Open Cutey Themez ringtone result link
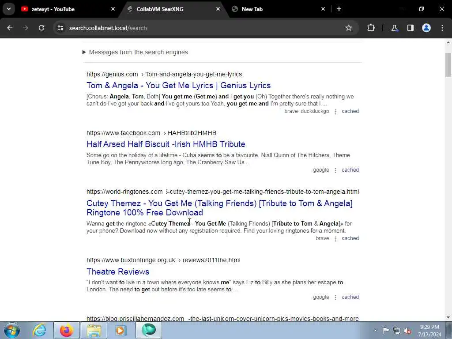 tap(219, 208)
